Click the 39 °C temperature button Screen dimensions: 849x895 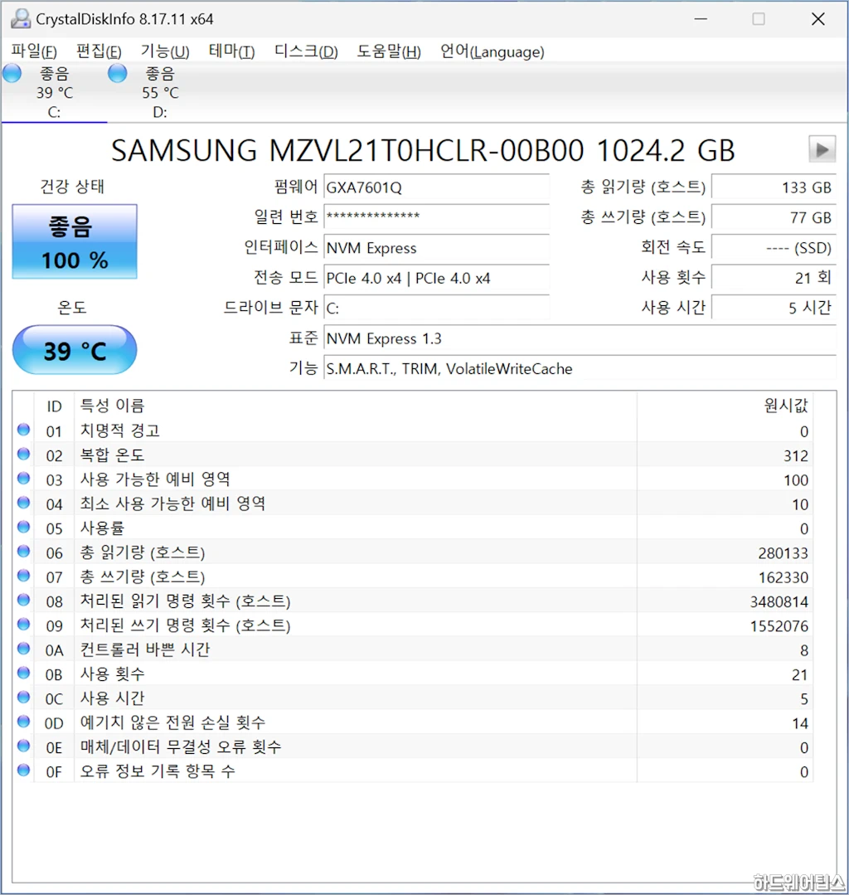[x=75, y=350]
